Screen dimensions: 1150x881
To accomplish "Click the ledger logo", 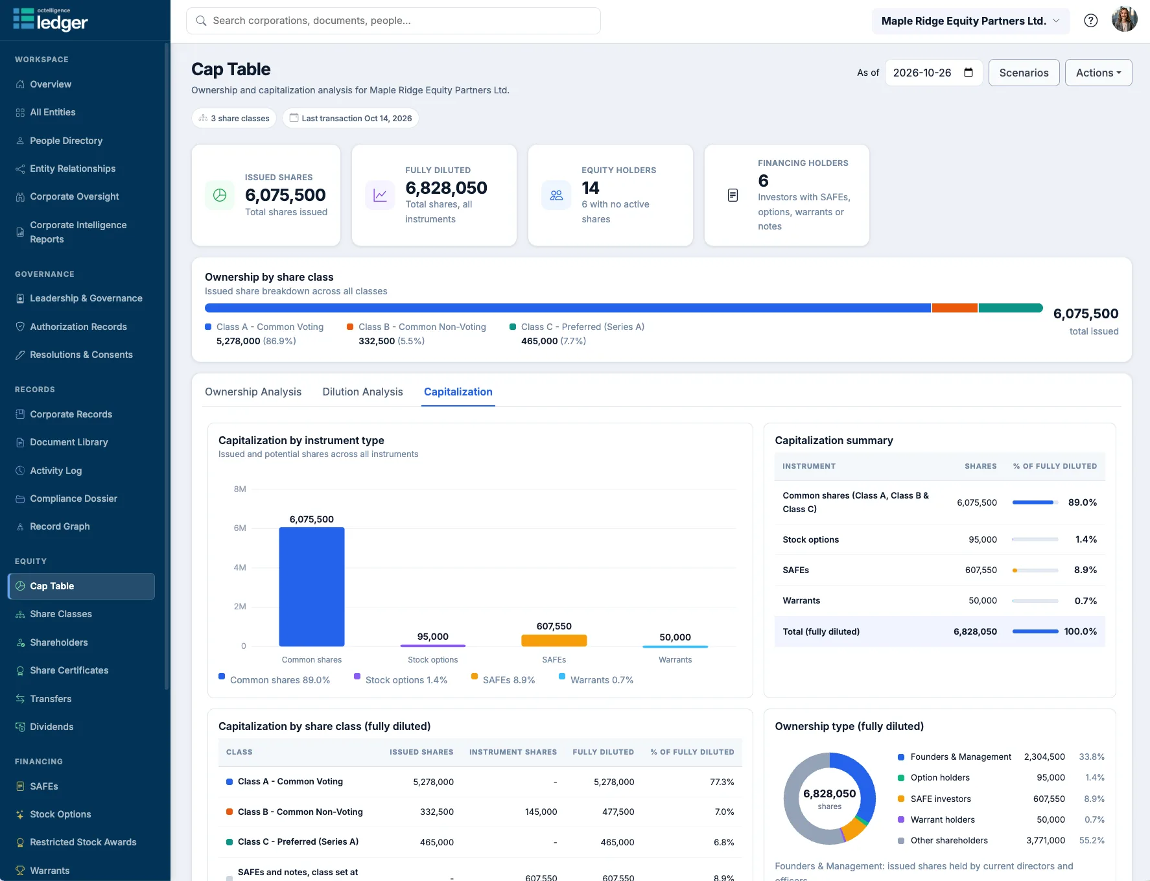I will point(51,20).
